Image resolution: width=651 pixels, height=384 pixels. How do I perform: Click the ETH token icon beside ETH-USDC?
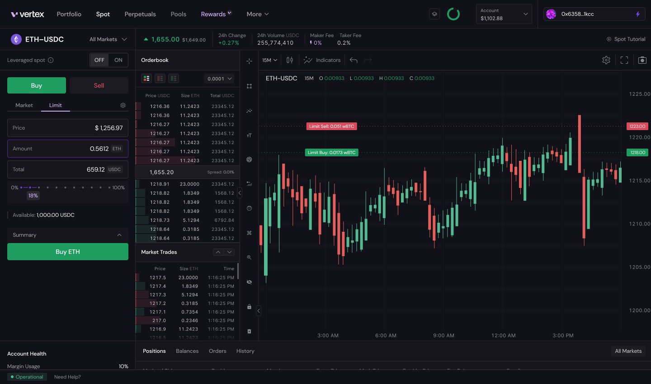click(16, 39)
